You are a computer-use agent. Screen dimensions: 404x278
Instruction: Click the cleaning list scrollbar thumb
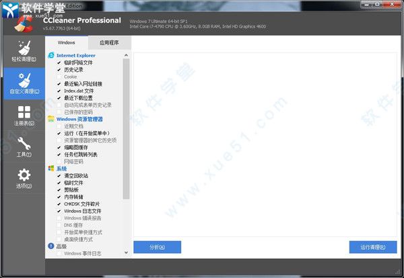[126, 129]
